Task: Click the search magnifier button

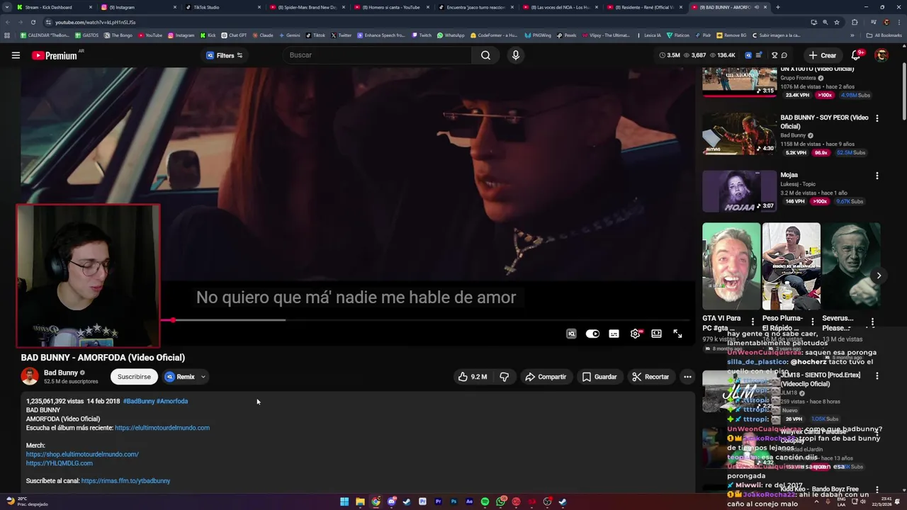Action: pos(485,55)
